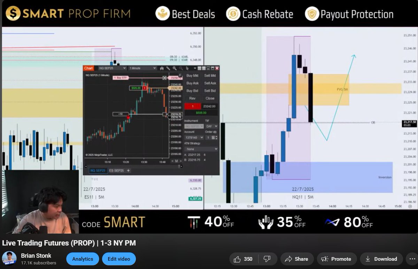418x269 pixels.
Task: Select the cursor pointer tool icon
Action: tap(187, 68)
